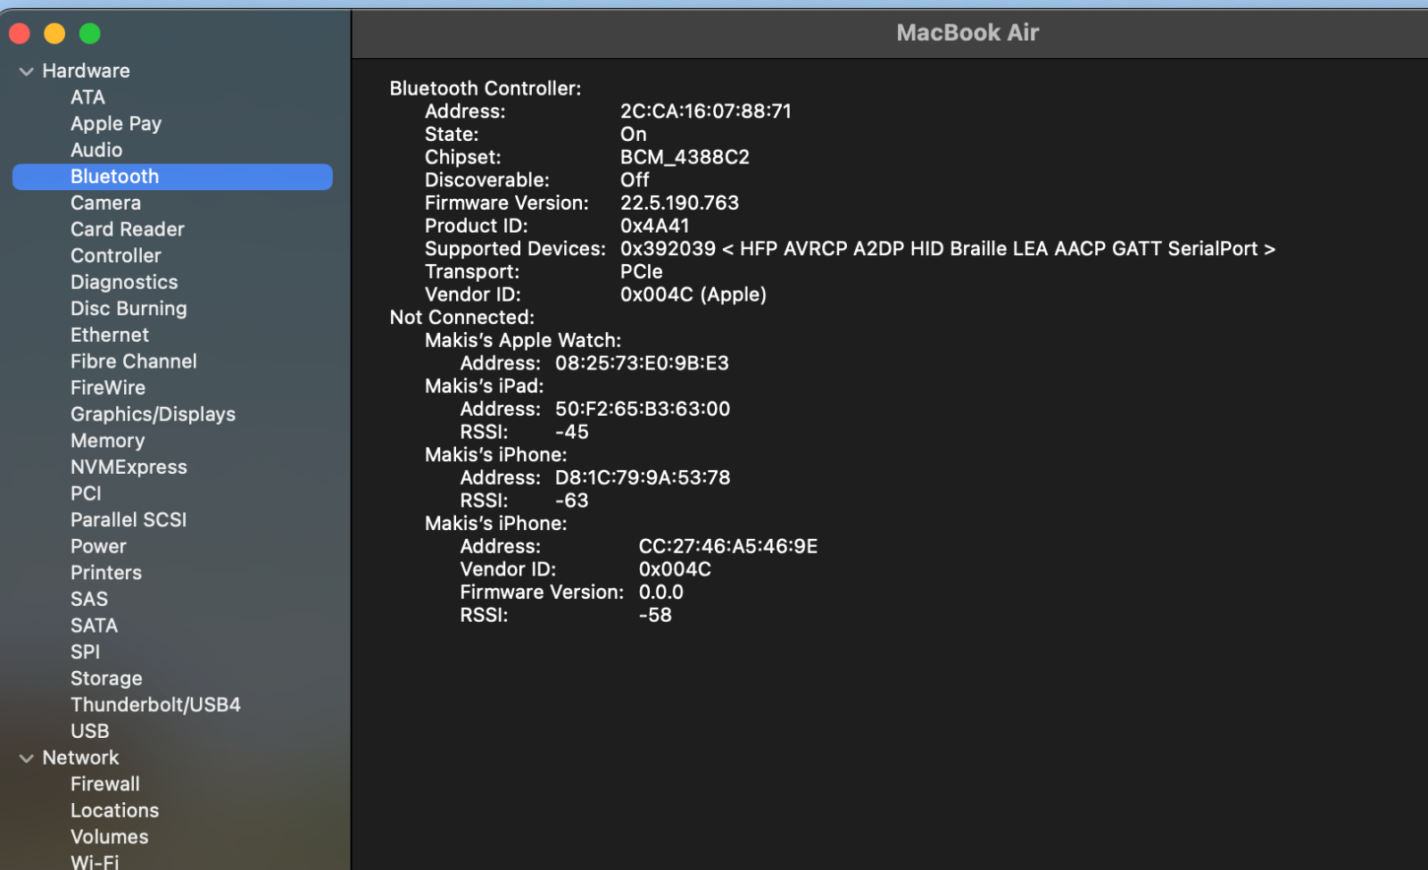
Task: Select Ethernet in the Hardware list
Action: (x=110, y=335)
